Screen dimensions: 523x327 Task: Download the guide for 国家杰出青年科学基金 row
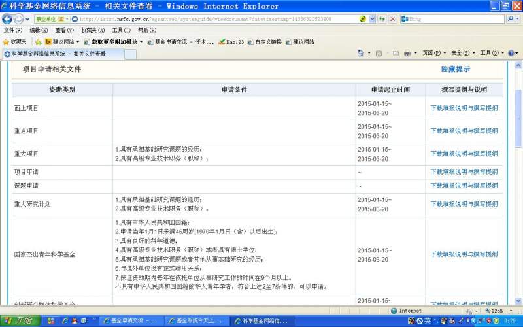(464, 254)
